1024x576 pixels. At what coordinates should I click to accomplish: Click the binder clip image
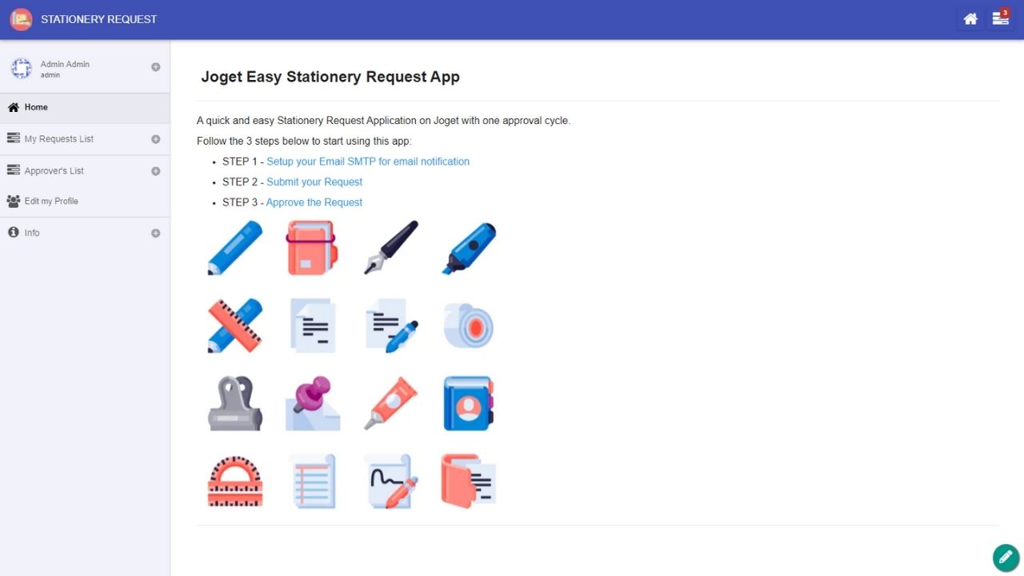(234, 403)
